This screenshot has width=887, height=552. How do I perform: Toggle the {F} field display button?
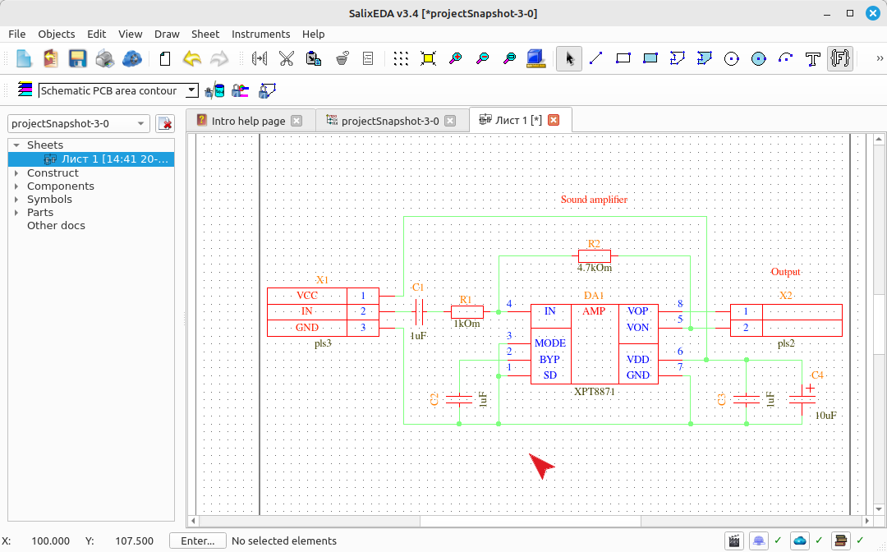pyautogui.click(x=840, y=58)
